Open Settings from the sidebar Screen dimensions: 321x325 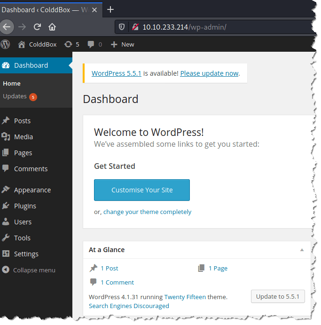[x=26, y=254]
